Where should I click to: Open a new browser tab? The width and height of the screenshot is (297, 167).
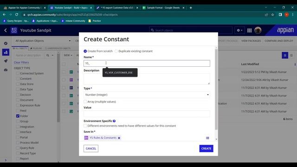point(191,8)
